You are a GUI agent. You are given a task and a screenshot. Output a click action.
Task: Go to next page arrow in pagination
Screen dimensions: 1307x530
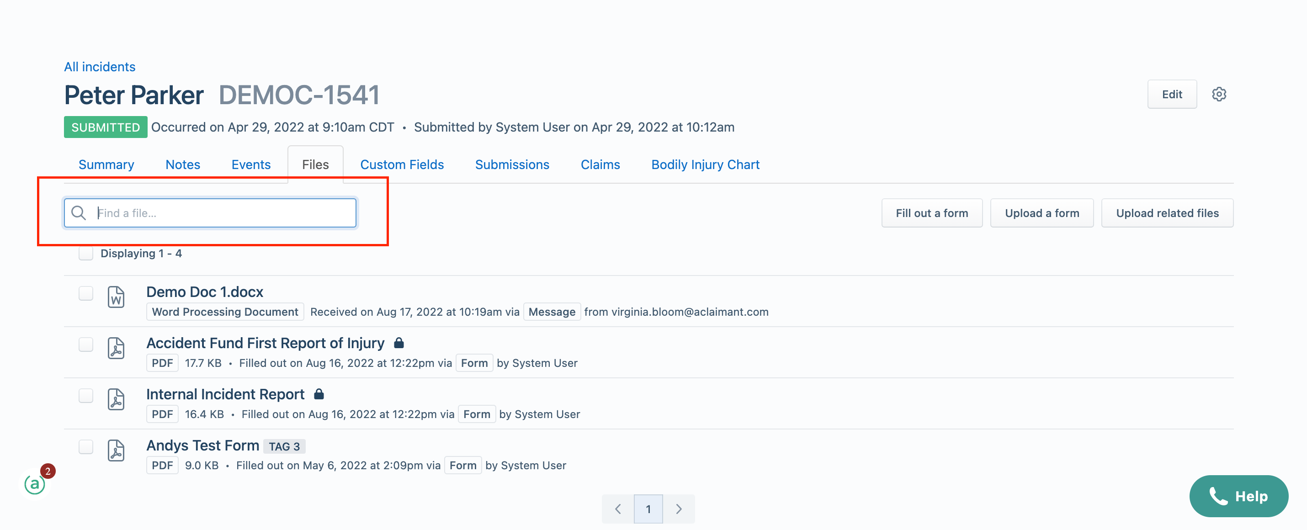tap(679, 509)
